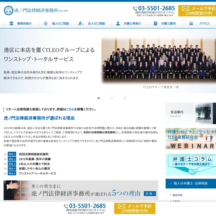The width and height of the screenshot is (216, 216).
Task: Click the gavel icon beside 法人のご相談
Action: click(x=81, y=23)
